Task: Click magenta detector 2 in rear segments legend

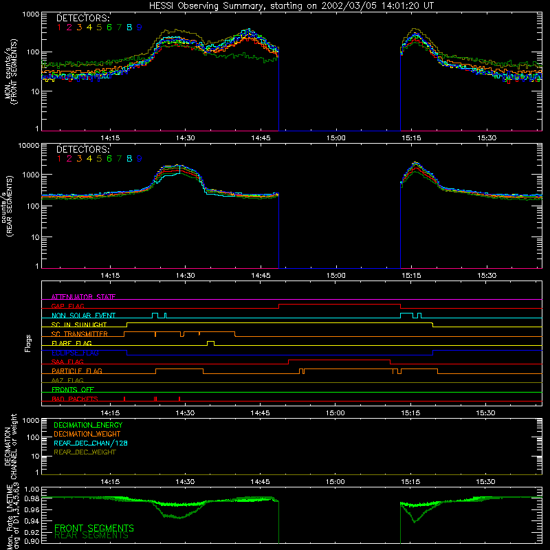Action: (69, 159)
